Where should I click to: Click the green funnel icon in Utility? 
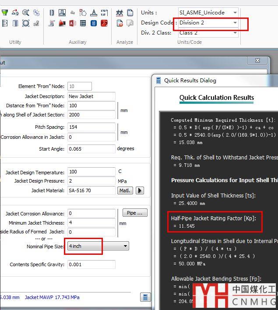click(x=5, y=13)
